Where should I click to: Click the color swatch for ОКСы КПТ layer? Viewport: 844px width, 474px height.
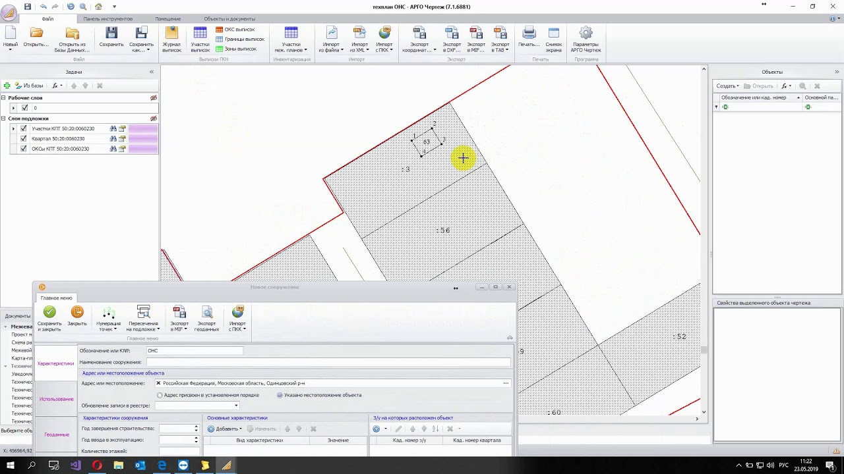tap(143, 149)
